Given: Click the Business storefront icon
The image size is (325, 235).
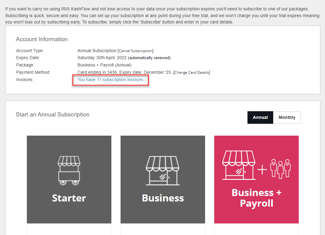Looking at the screenshot, I should point(163,170).
